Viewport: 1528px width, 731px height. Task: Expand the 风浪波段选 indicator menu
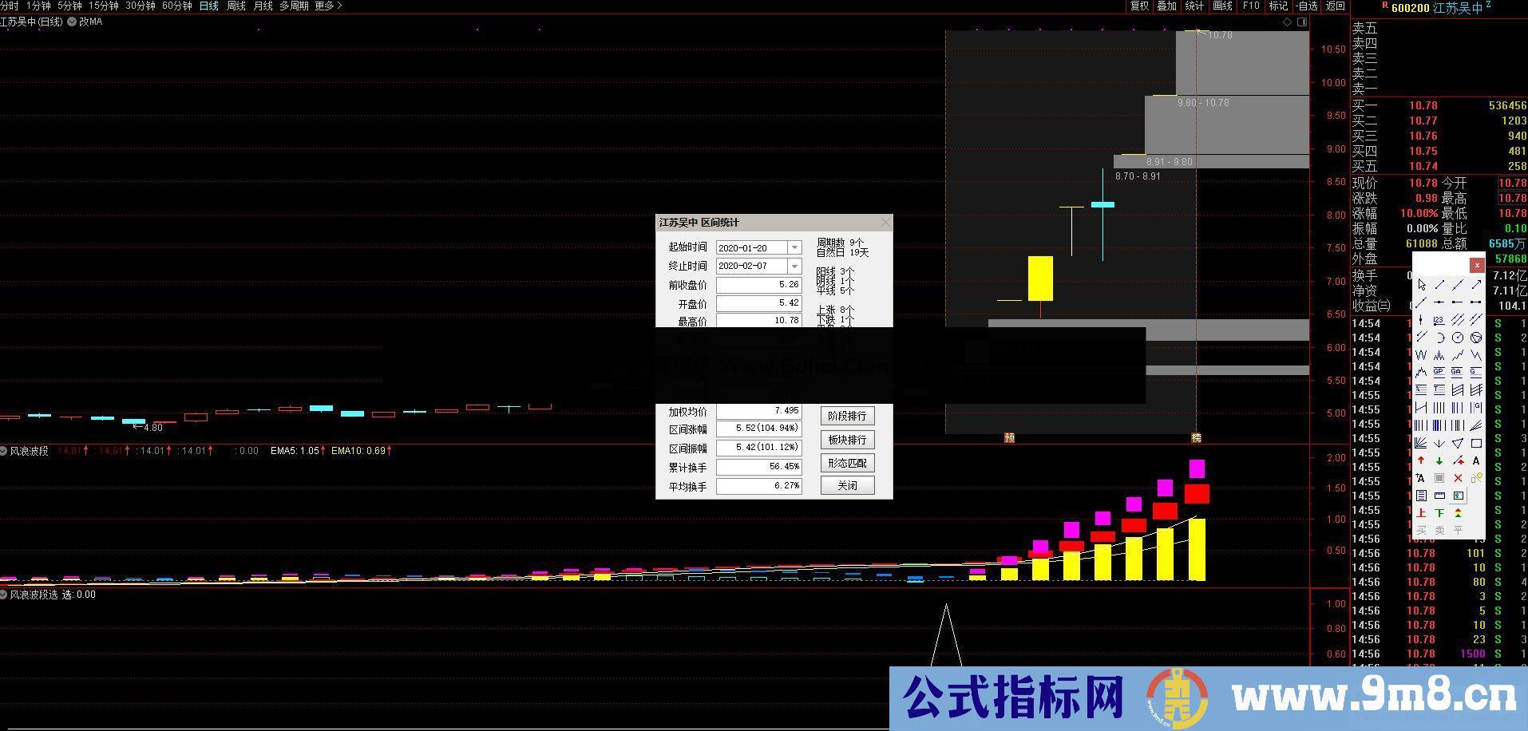tap(4, 595)
